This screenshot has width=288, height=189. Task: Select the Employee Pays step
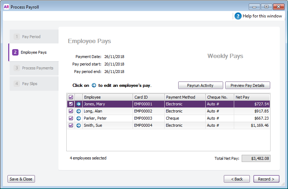34,52
